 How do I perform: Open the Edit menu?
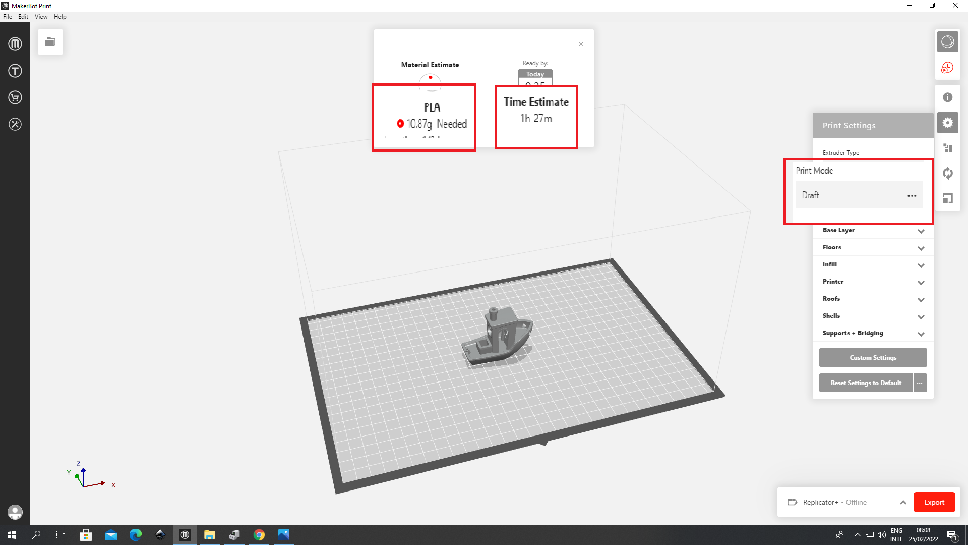(23, 17)
